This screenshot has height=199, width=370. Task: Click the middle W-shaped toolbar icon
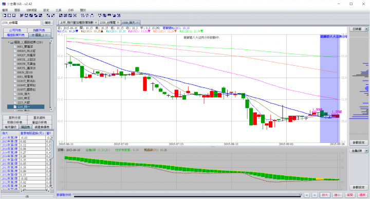pos(87,15)
